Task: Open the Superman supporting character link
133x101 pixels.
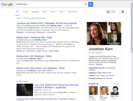Action: (x=111, y=68)
